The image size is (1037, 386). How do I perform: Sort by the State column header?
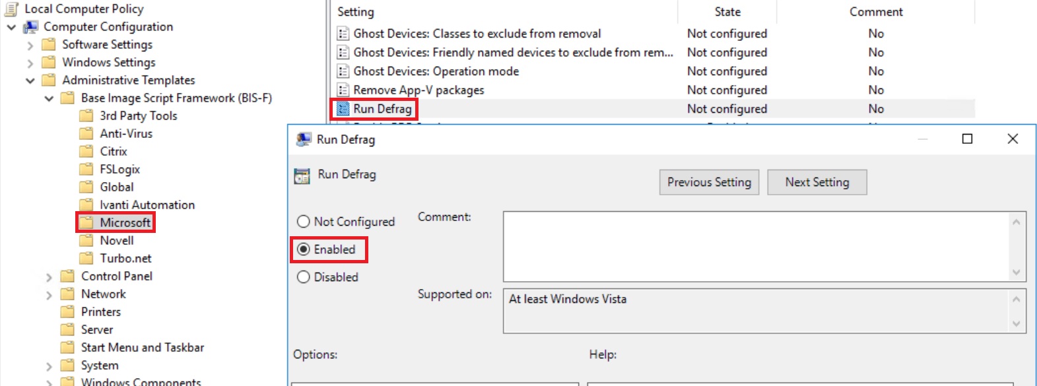pyautogui.click(x=727, y=12)
